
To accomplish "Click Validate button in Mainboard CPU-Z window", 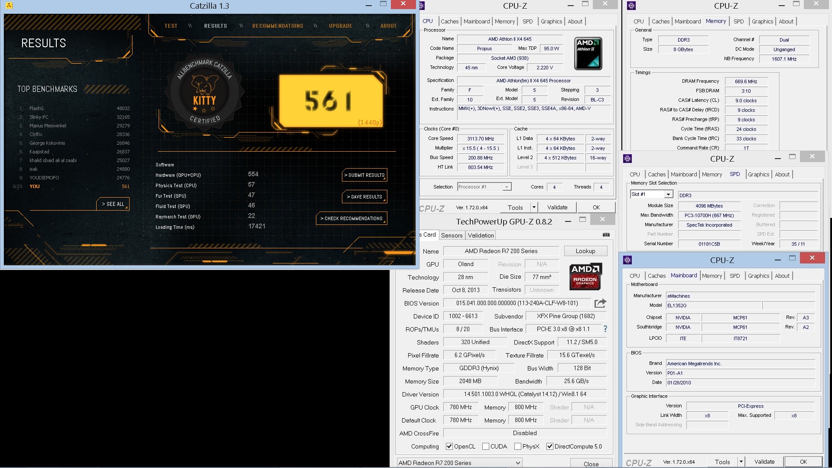I will click(x=764, y=461).
